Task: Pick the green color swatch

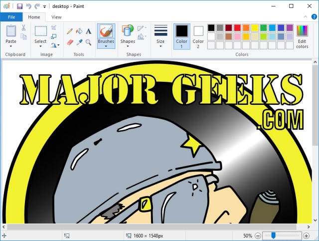Action: [x=263, y=28]
